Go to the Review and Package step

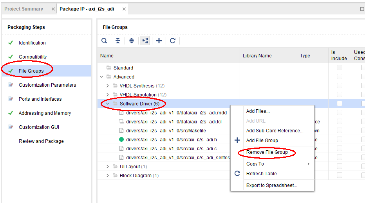coord(41,141)
